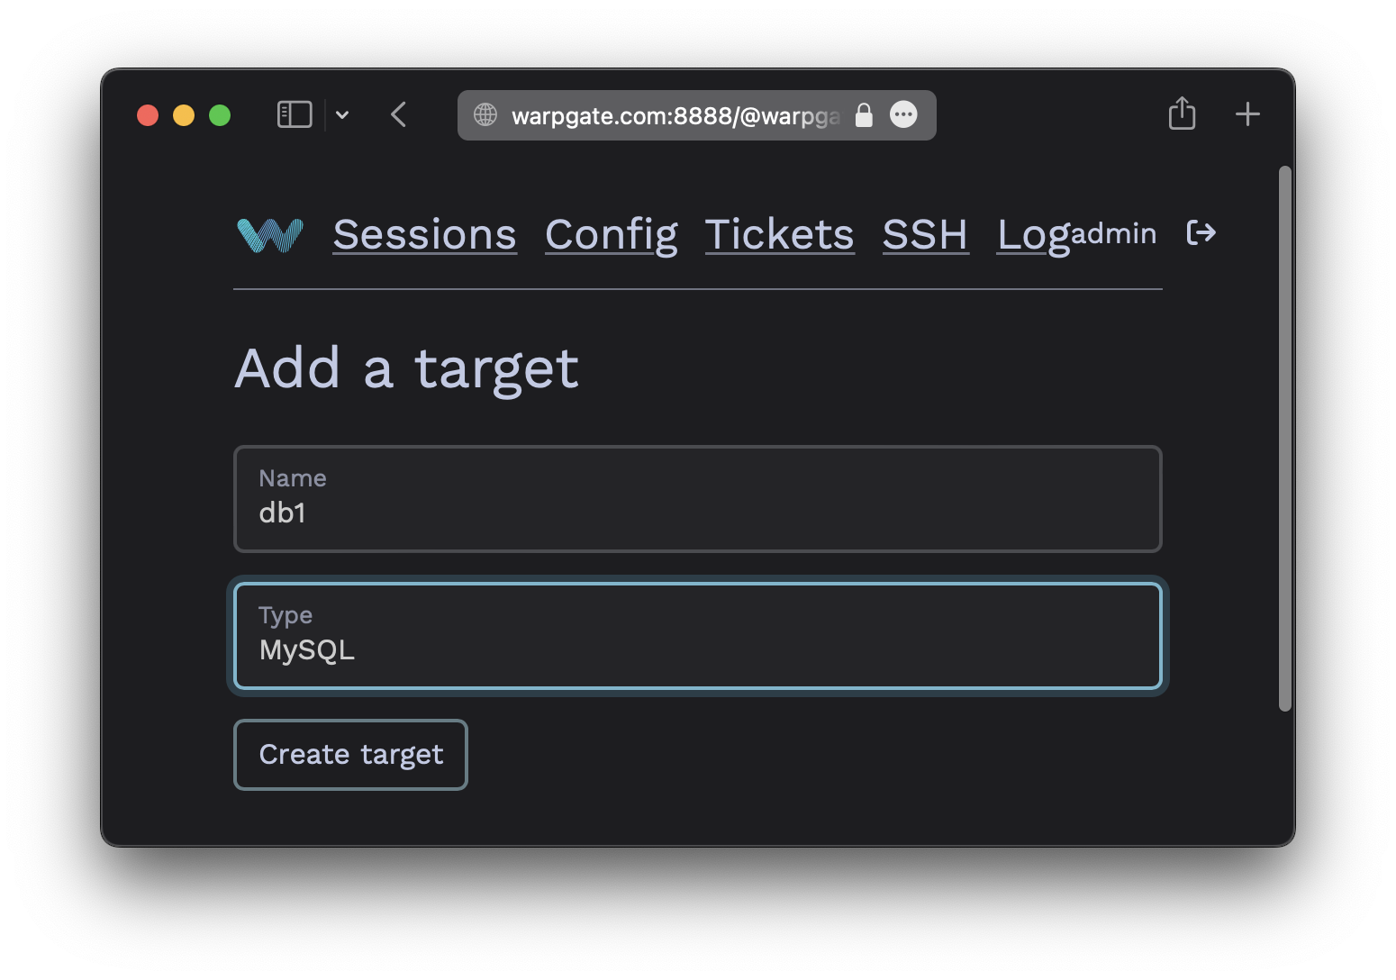The image size is (1396, 980).
Task: Click the Create target button
Action: (x=350, y=755)
